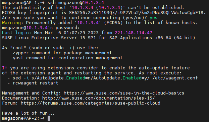Image resolution: width=209 pixels, height=122 pixels.
Task: Click the green 'yes' answer text
Action: click(153, 18)
